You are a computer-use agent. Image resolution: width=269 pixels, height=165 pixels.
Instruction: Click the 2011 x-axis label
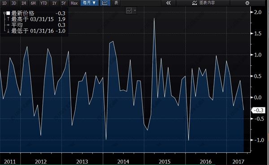pos(10,162)
